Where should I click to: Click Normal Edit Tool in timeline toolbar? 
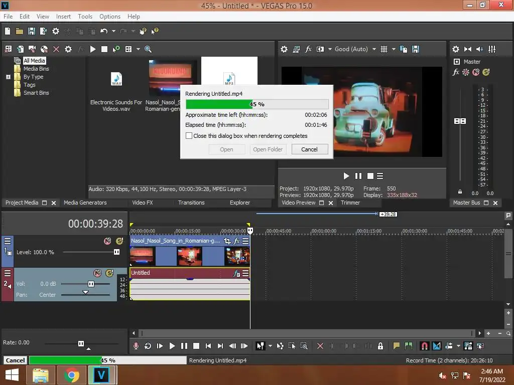(261, 346)
